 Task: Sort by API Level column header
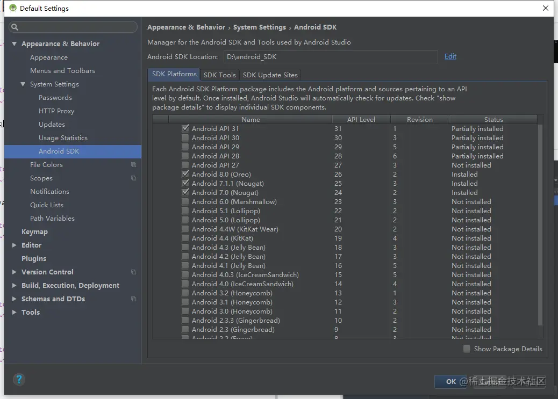[361, 120]
